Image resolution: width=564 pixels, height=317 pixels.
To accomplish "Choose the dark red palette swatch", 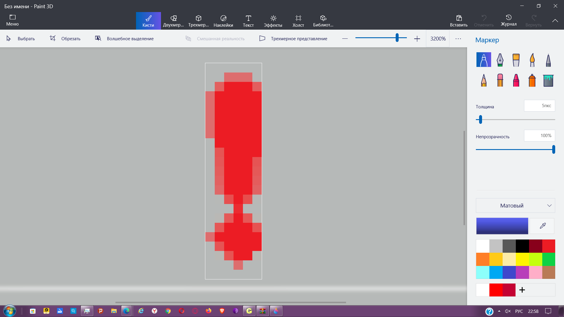I will pyautogui.click(x=536, y=246).
